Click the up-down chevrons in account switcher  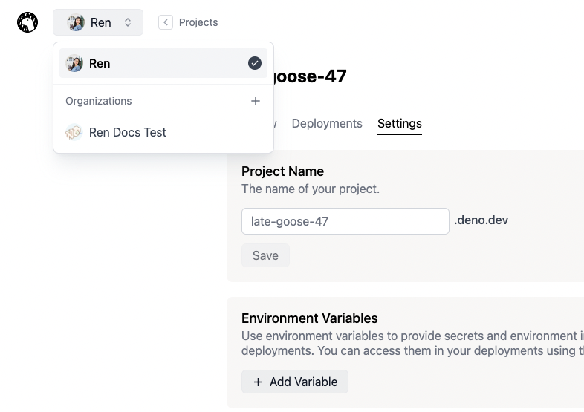pos(128,22)
